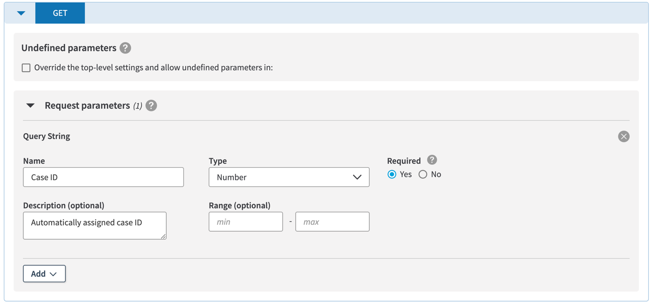Open help icon beside Request parameters
652x304 pixels.
[x=151, y=106]
